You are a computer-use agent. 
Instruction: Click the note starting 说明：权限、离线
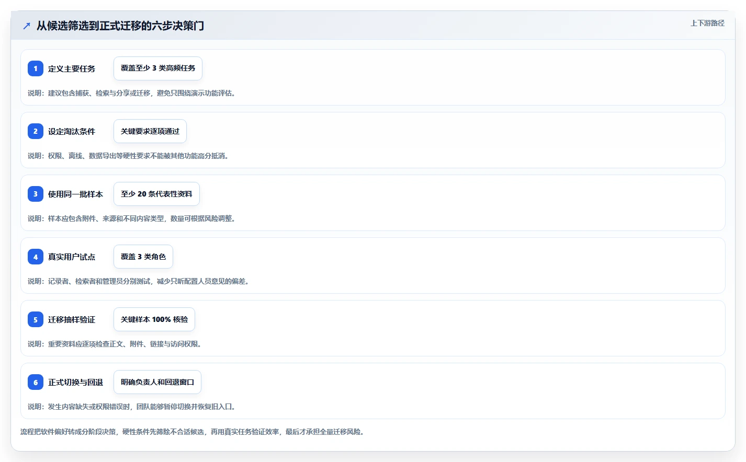(x=129, y=156)
